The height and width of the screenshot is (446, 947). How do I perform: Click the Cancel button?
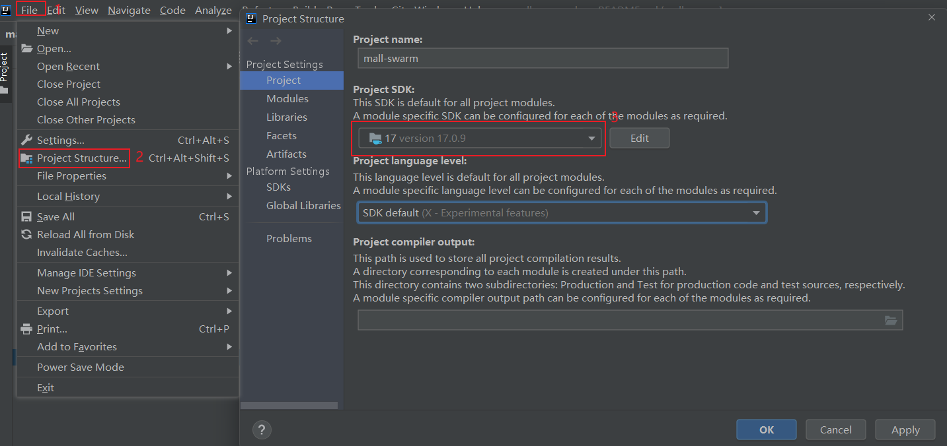coord(836,430)
